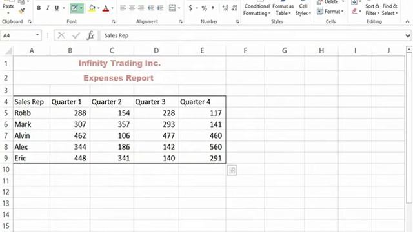413x232 pixels.
Task: Select row 10 header
Action: pyautogui.click(x=6, y=169)
